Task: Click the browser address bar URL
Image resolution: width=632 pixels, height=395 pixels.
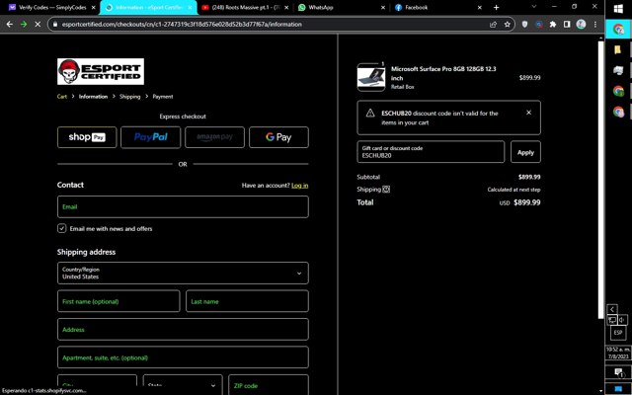Action: 182,24
